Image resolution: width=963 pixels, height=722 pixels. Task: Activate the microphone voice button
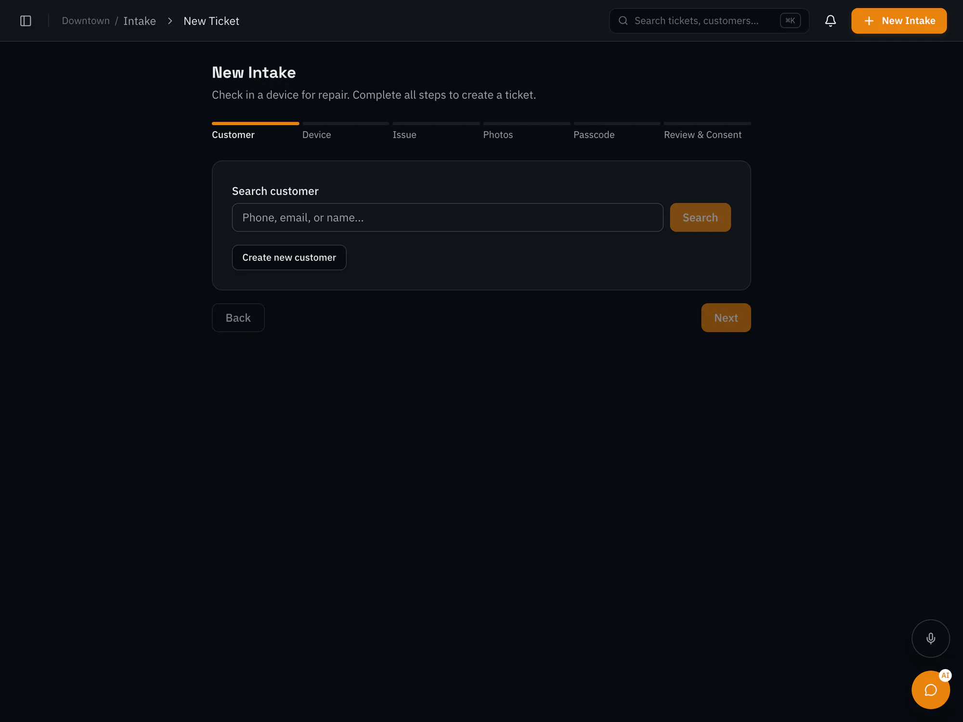[930, 638]
